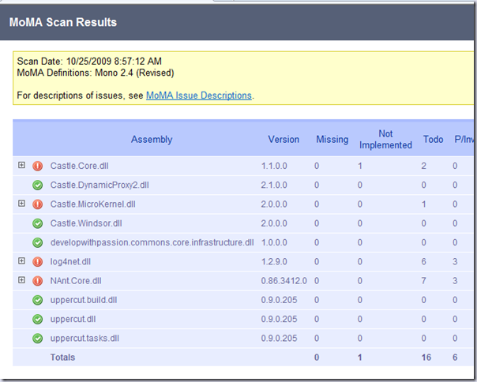Click the Castle.Windsor.dll assembly name

point(86,223)
